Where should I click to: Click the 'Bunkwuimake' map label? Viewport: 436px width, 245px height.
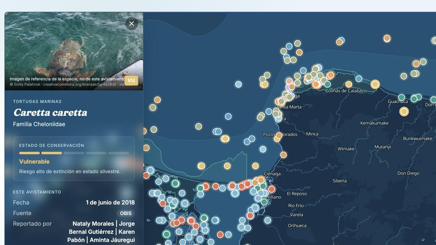click(x=417, y=139)
